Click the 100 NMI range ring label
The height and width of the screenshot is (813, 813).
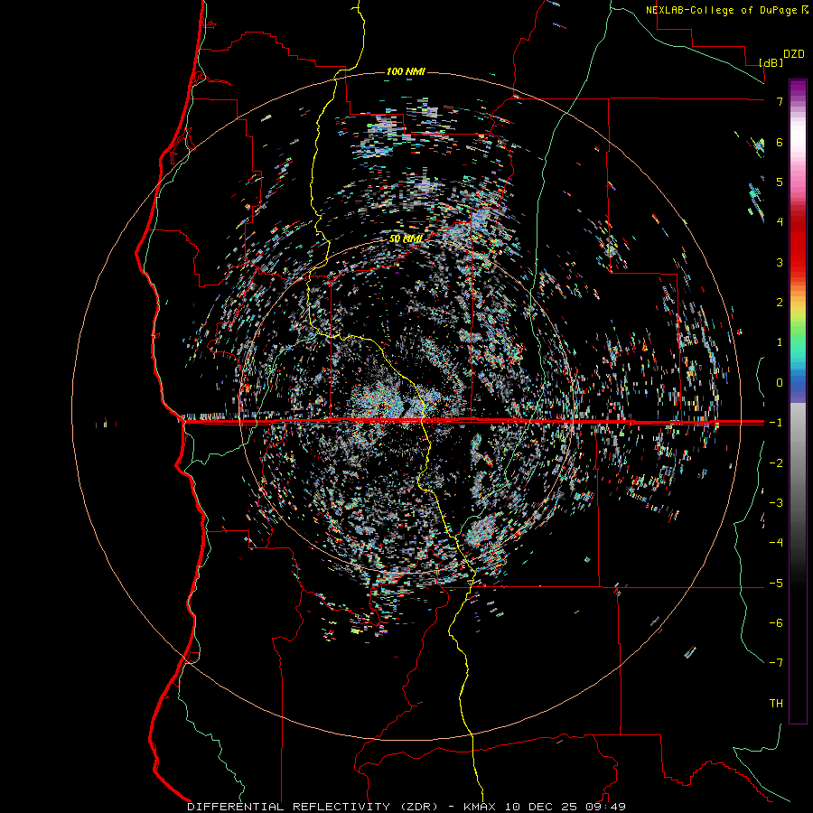point(406,71)
